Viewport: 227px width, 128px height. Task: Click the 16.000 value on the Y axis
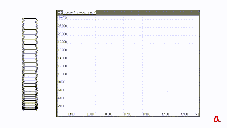click(62, 50)
